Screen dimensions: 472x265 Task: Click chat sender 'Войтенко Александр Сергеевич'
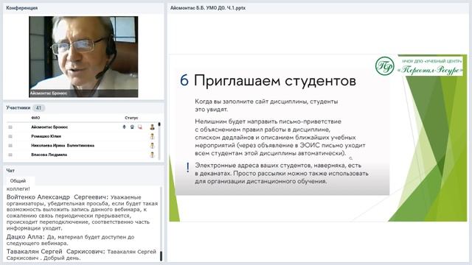point(58,197)
